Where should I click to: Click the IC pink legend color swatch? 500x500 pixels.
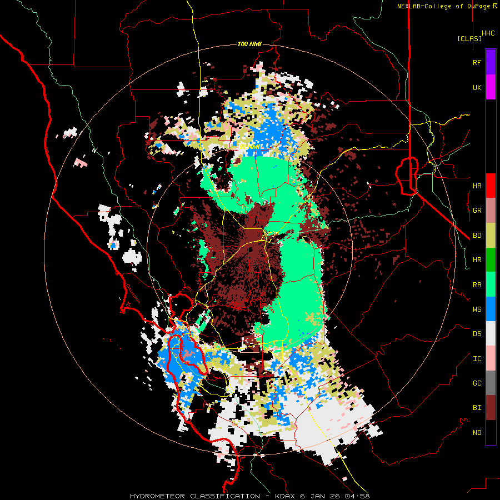point(491,358)
